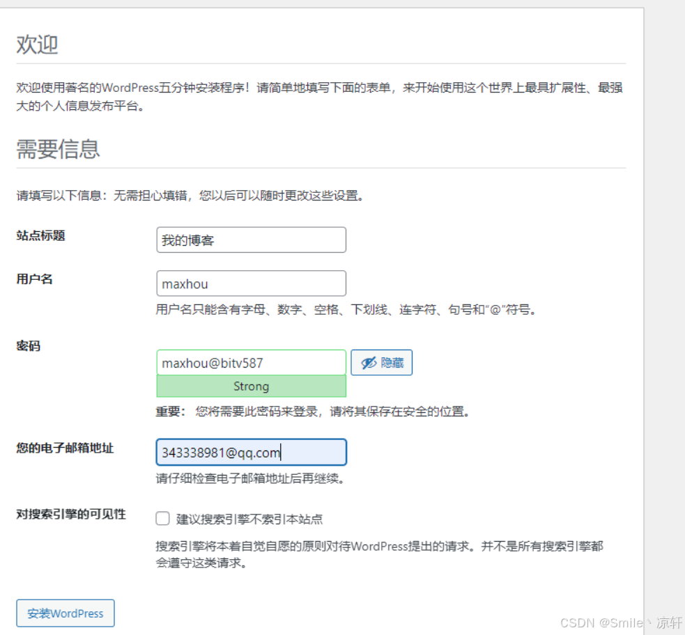Click the 密码 label
This screenshot has height=635, width=685.
coord(29,346)
